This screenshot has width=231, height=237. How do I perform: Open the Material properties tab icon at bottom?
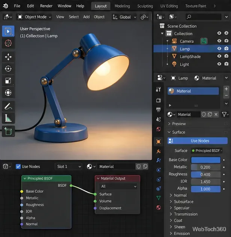click(x=158, y=207)
